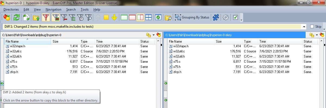This screenshot has width=326, height=108.
Task: Click the w32util.c size 176,516 in right pane
Action: coord(236,51)
